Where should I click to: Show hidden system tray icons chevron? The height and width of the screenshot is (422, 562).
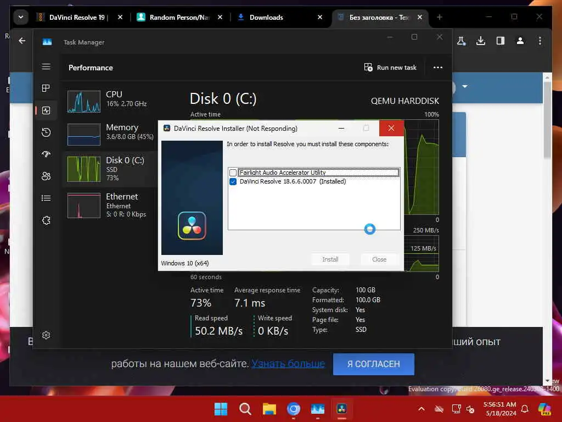(x=421, y=409)
